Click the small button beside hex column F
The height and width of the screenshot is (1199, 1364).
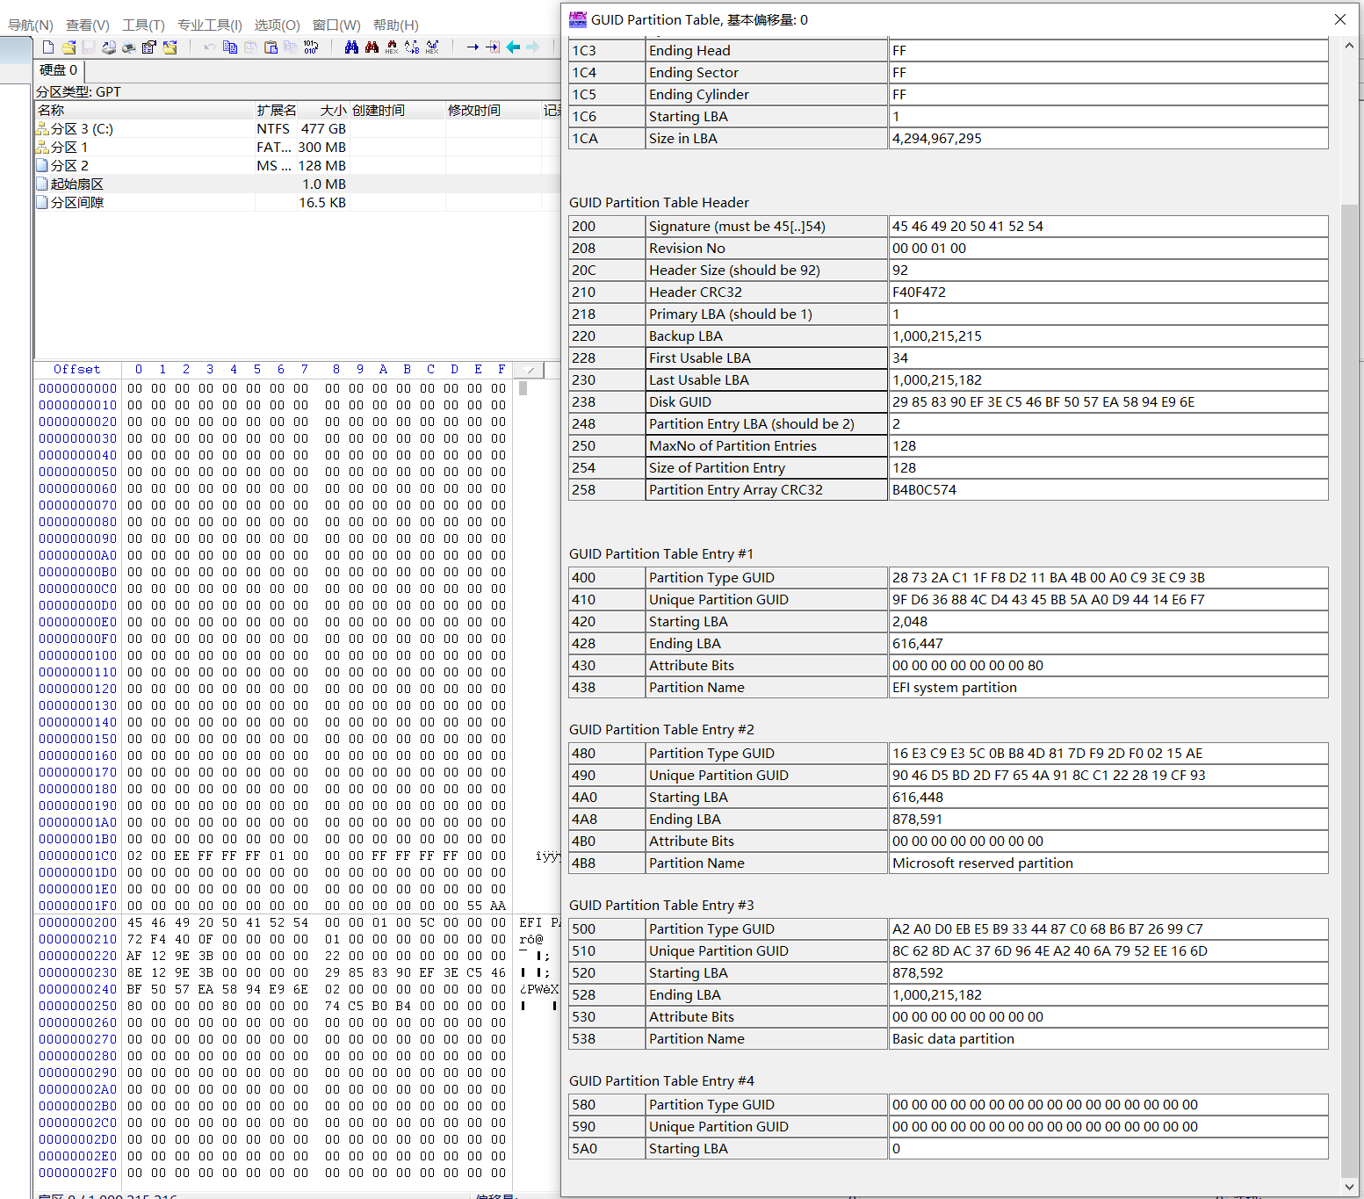tap(530, 370)
